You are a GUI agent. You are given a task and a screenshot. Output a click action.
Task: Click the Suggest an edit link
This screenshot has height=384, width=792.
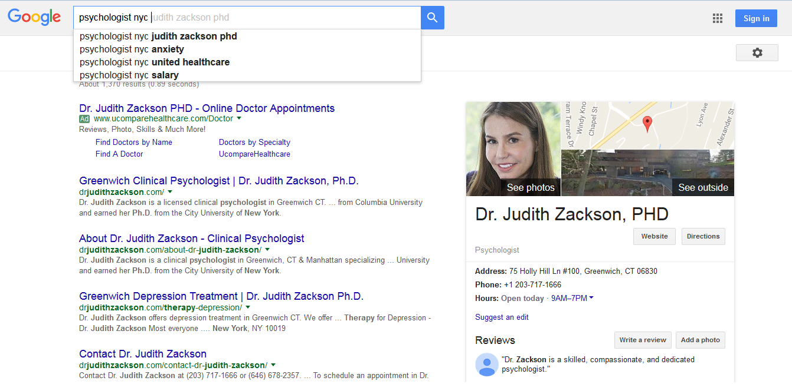(x=502, y=317)
